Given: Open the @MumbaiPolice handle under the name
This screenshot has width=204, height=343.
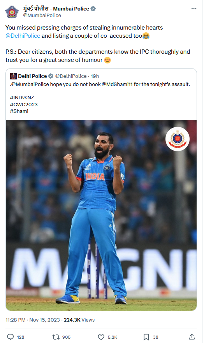Looking at the screenshot, I should 42,15.
